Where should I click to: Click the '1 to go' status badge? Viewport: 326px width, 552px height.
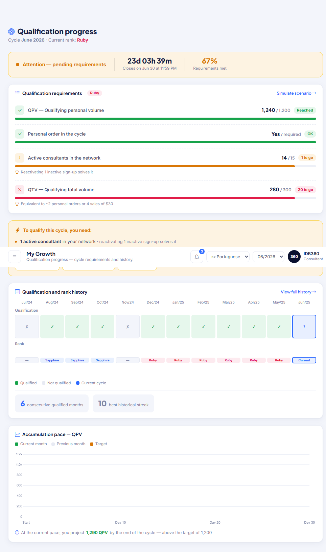(307, 158)
